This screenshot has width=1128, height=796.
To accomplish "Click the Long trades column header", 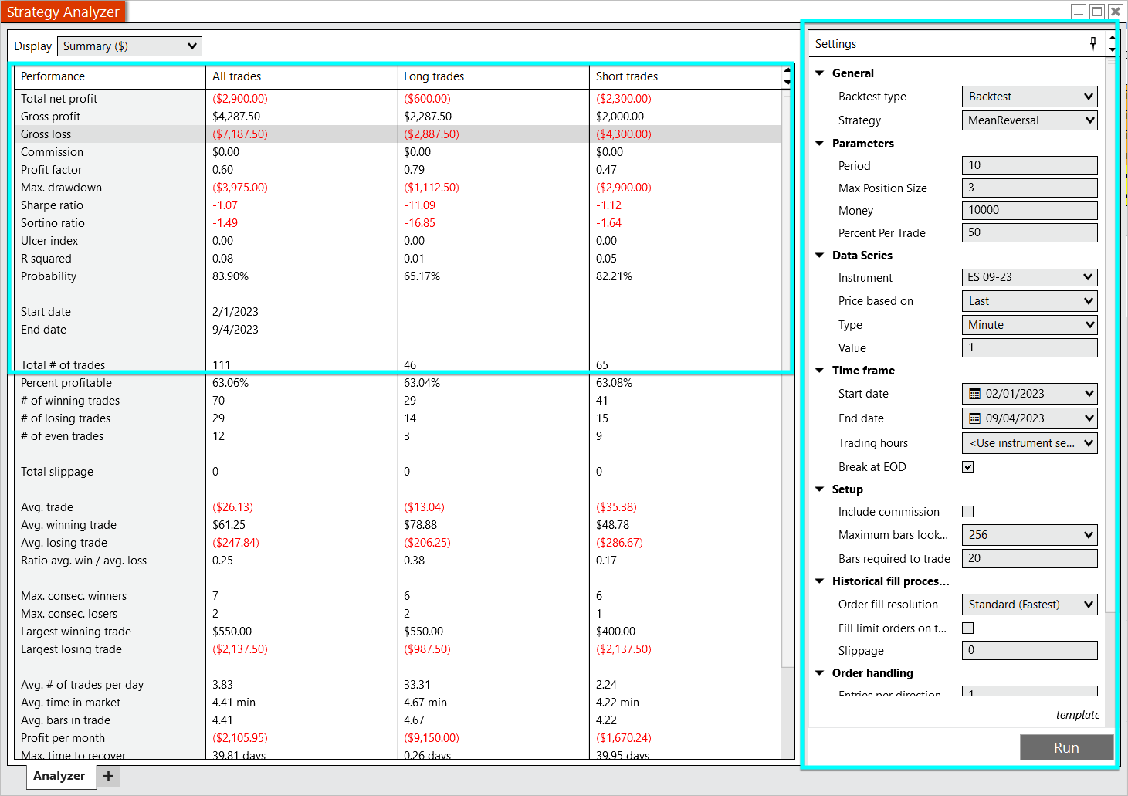I will (x=493, y=76).
